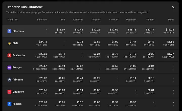Click the 0.0761 BNB amount
Screen dimensions: 182x111
(x=42, y=45)
